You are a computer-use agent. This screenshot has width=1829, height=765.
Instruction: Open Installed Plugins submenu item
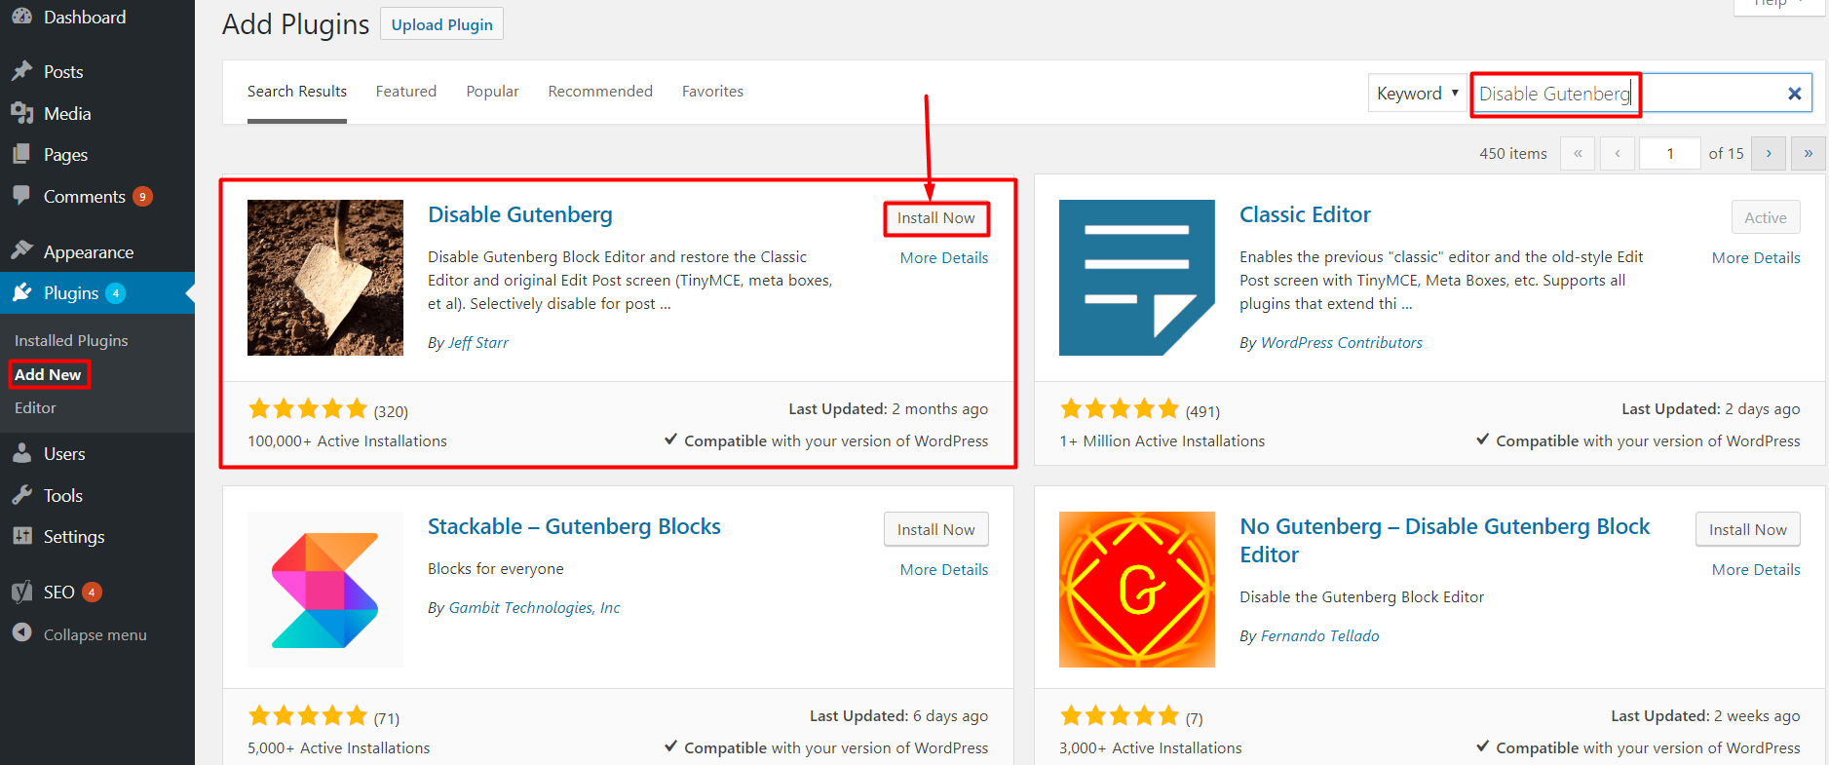71,340
